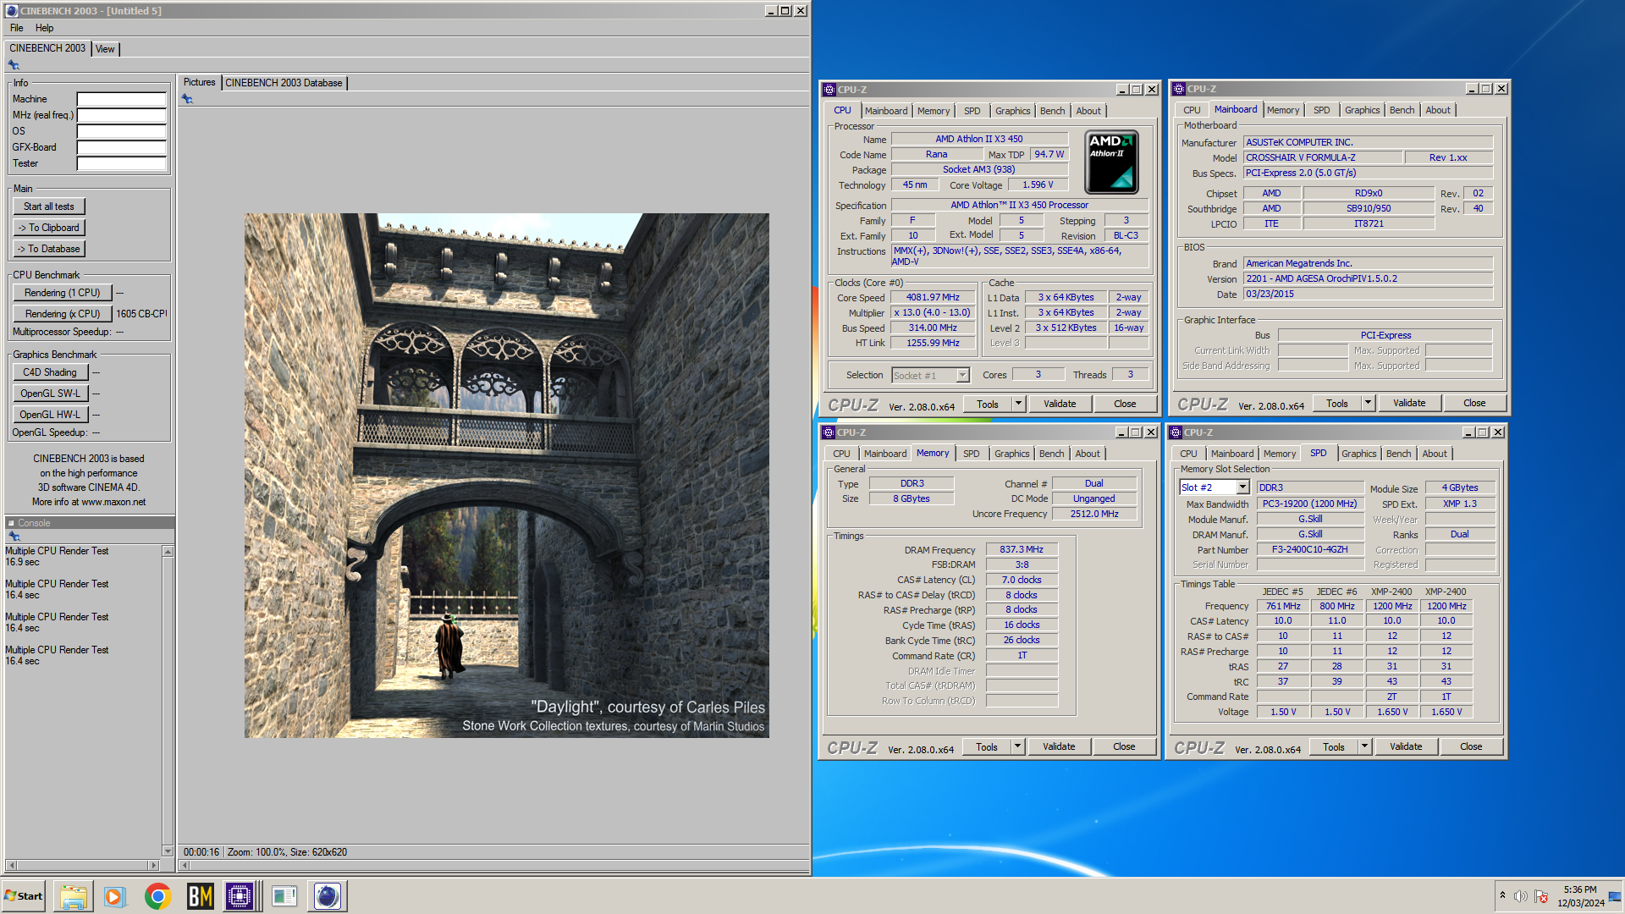
Task: Click the CPU-Z icon of the Mainboard window
Action: click(1178, 89)
